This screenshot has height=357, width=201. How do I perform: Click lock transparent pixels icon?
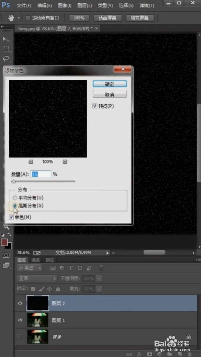pos(33,289)
